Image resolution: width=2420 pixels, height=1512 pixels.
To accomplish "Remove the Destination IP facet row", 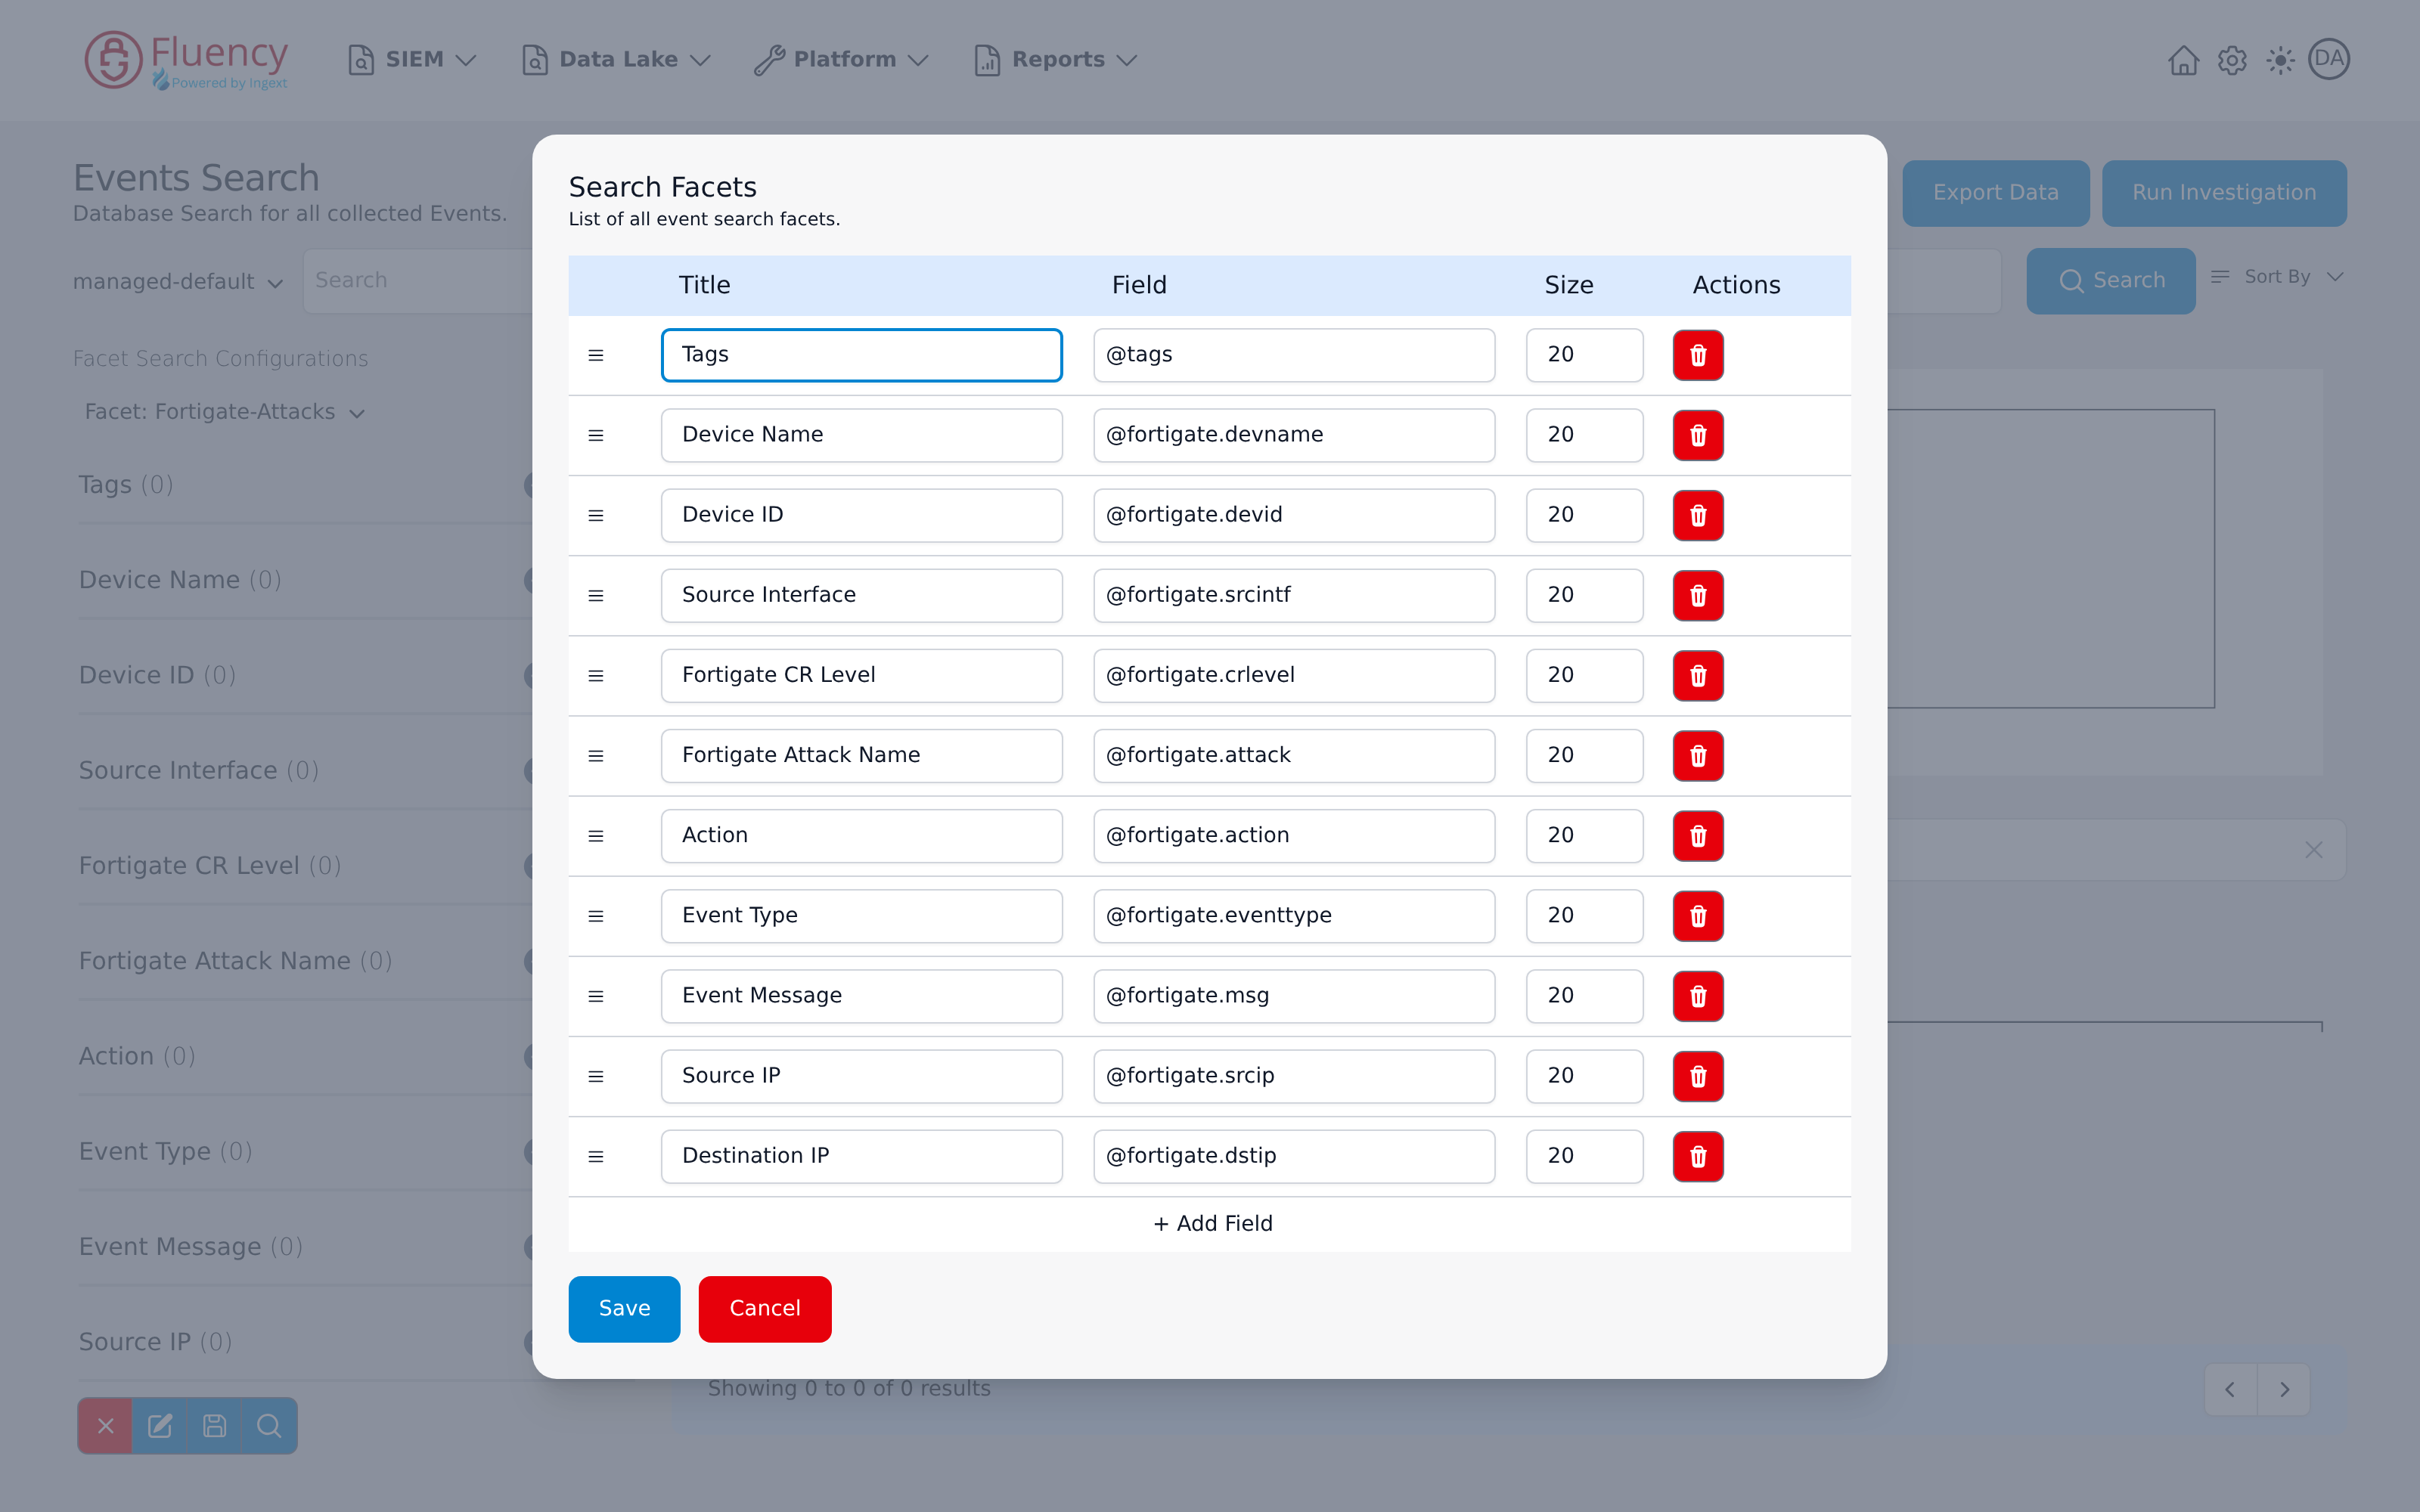I will (x=1698, y=1156).
